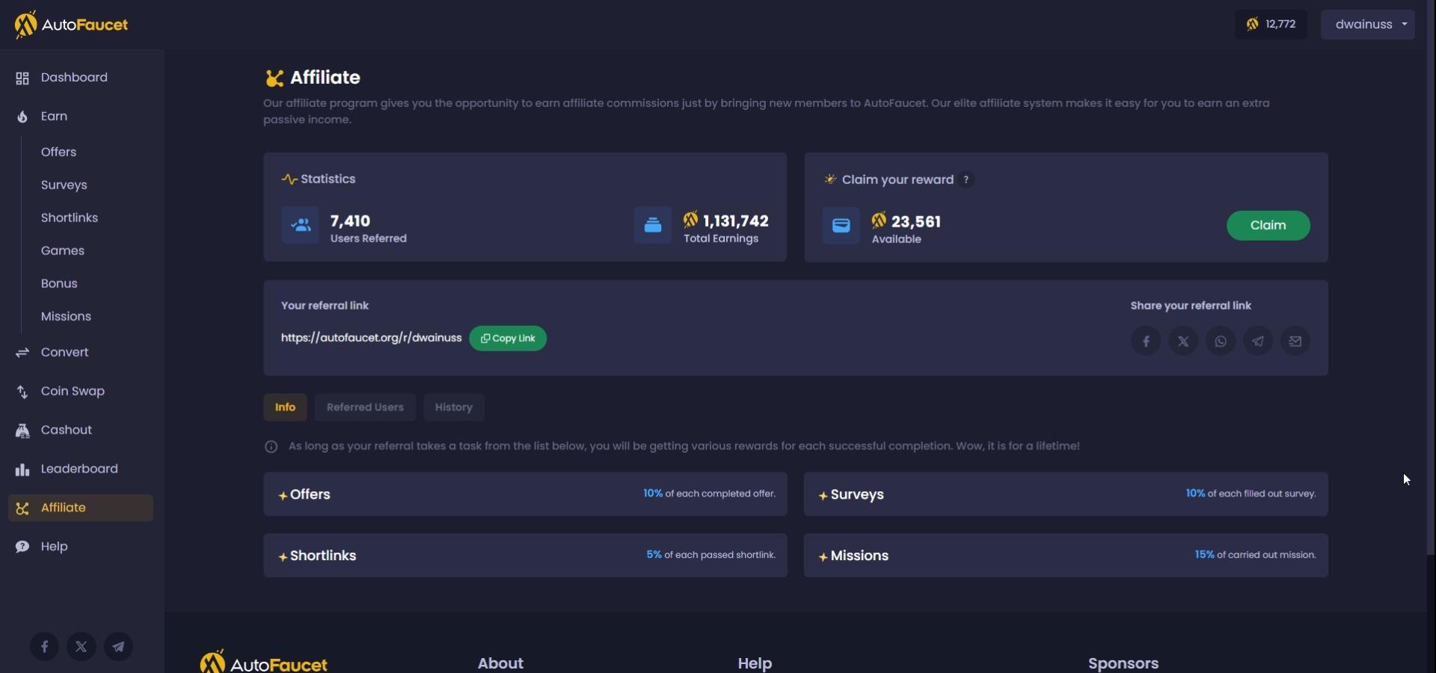The width and height of the screenshot is (1436, 673).
Task: Open Surveys in the sidebar
Action: [64, 185]
